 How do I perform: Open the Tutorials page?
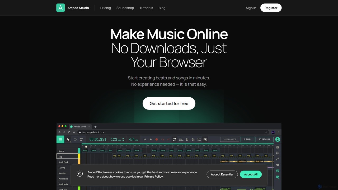(x=146, y=8)
